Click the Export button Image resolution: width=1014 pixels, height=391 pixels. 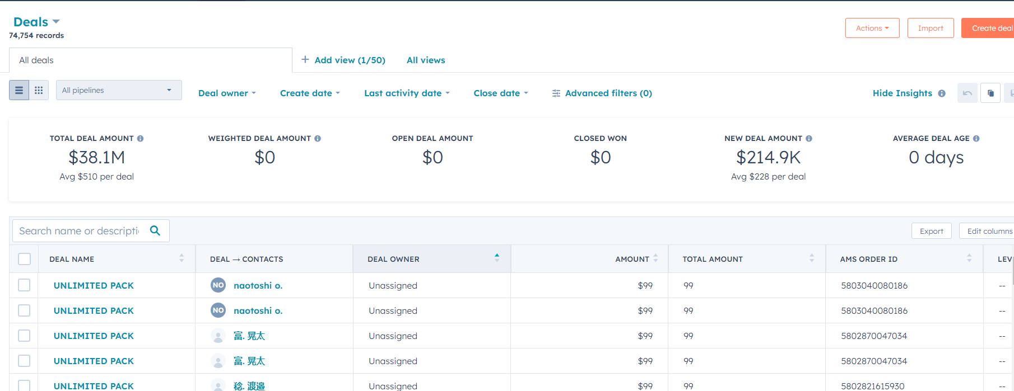click(x=931, y=231)
